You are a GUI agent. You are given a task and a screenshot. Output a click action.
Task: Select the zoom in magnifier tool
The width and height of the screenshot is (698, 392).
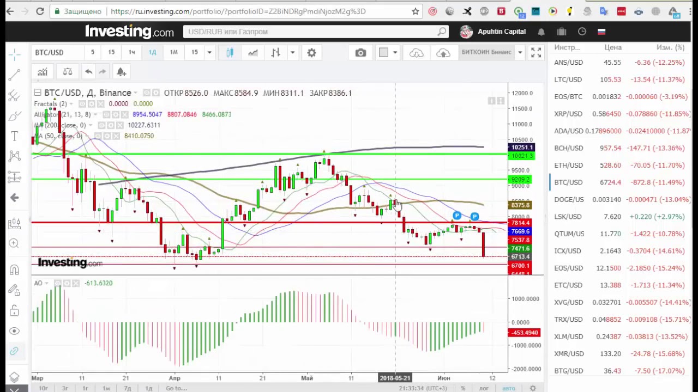[15, 243]
